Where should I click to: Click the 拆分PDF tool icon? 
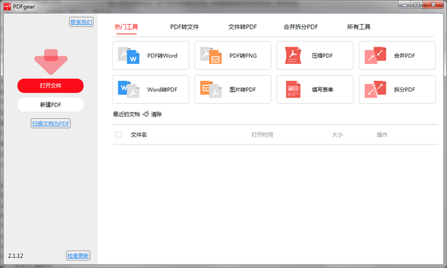(x=375, y=89)
